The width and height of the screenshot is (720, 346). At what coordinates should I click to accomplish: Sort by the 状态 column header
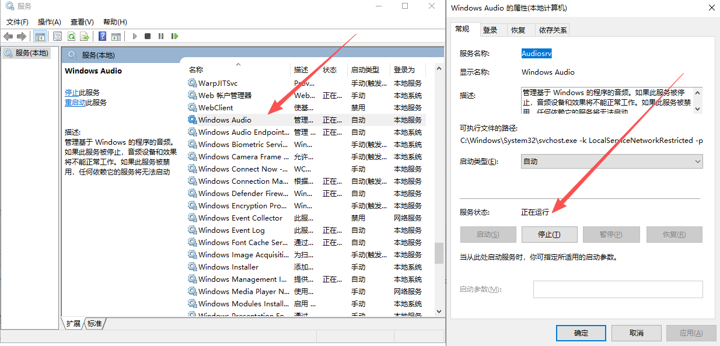333,69
